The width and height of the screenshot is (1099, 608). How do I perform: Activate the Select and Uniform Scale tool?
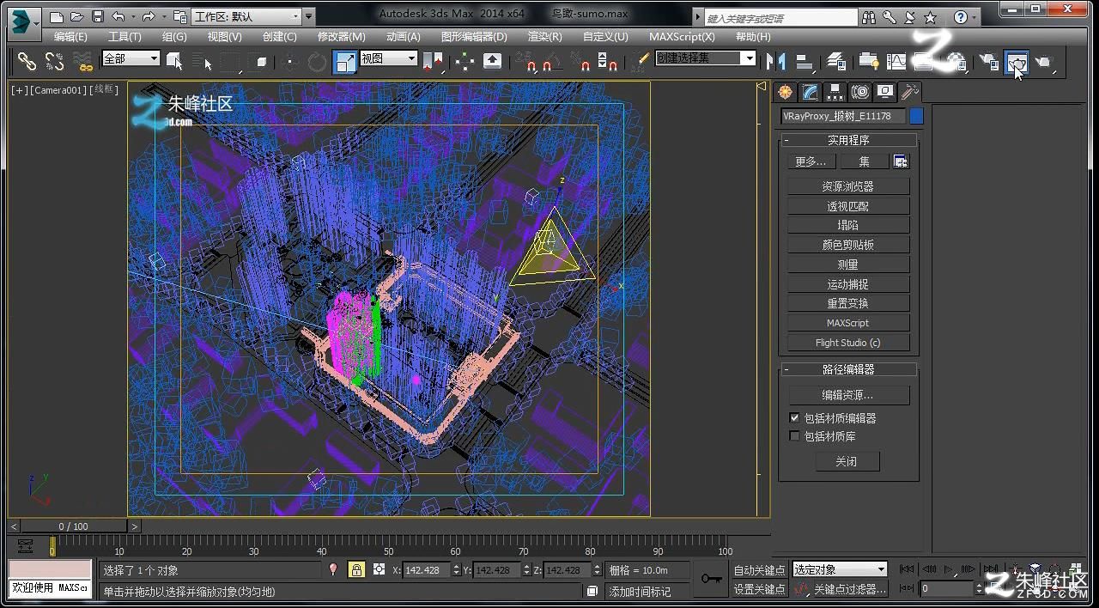click(x=344, y=61)
